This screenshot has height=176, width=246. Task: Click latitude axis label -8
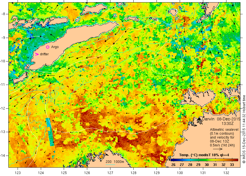pyautogui.click(x=3, y=14)
